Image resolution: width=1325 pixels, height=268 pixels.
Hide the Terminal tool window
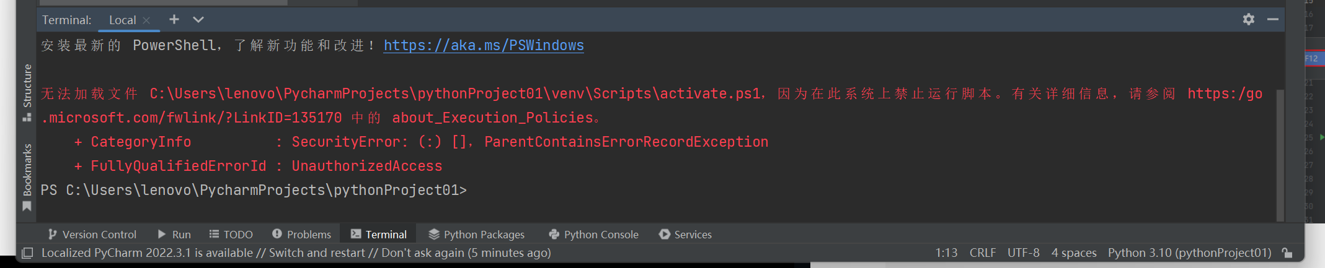point(1272,19)
